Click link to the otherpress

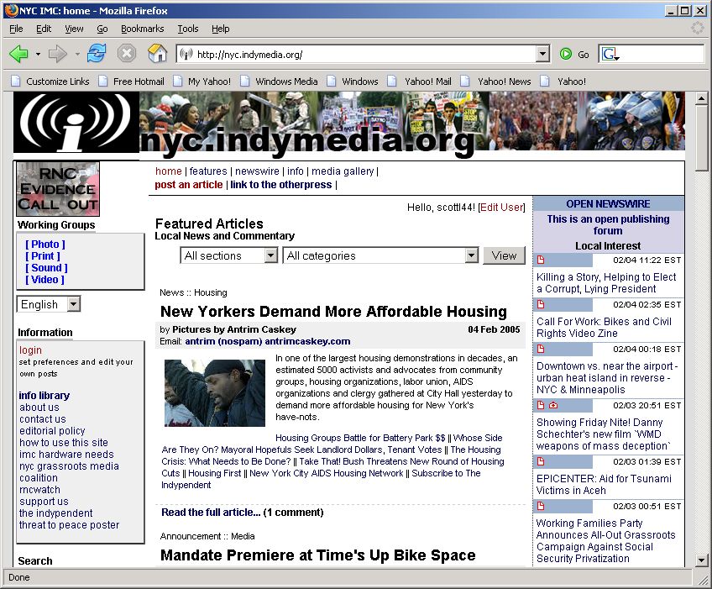(280, 185)
